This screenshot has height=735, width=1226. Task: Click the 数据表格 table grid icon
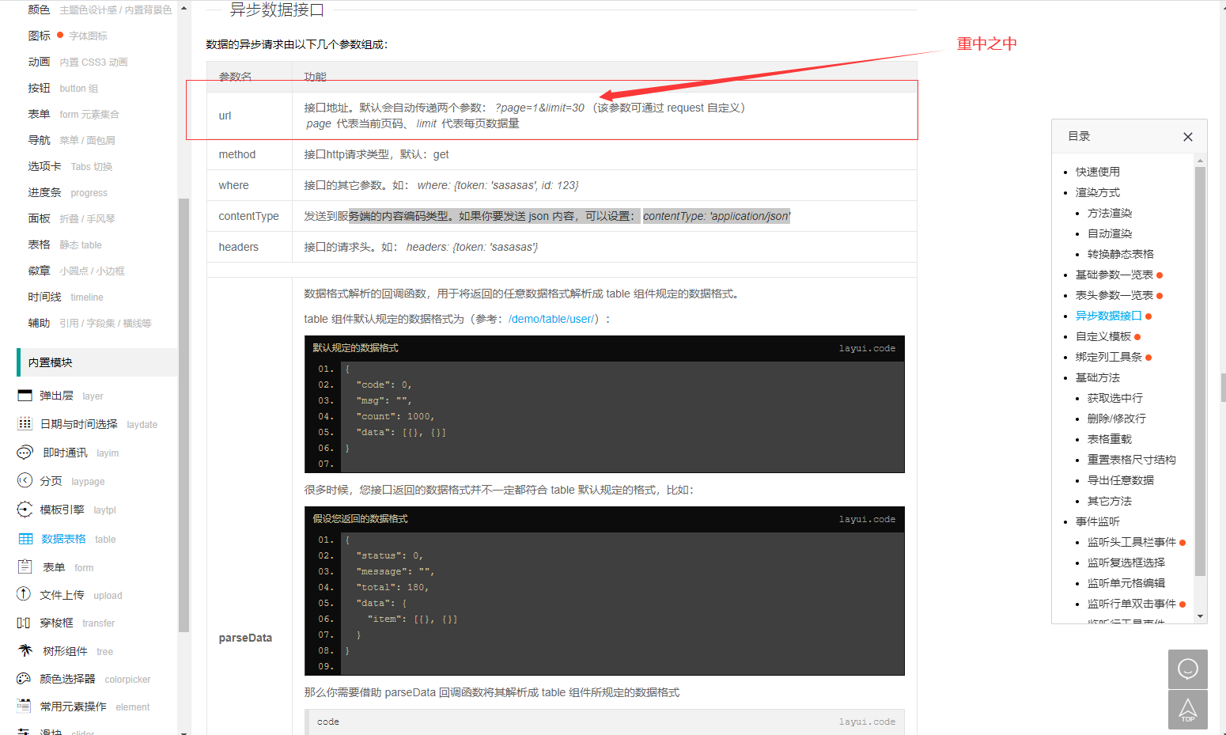coord(25,539)
